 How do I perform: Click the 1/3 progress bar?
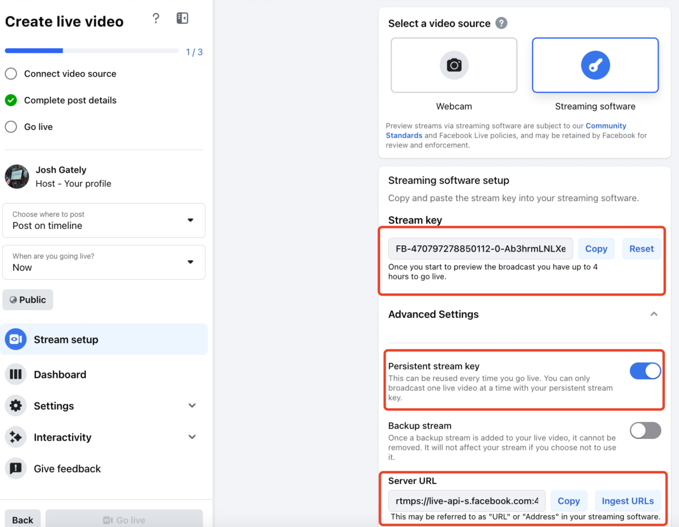[92, 50]
